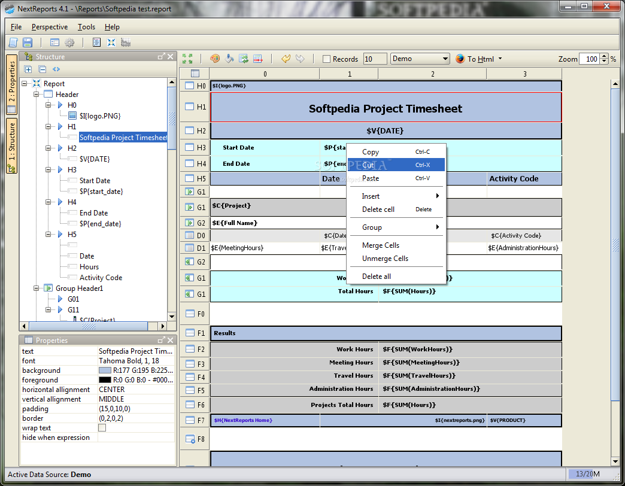Screen dimensions: 625x486
Task: Enable the Records checkbox
Action: (326, 59)
